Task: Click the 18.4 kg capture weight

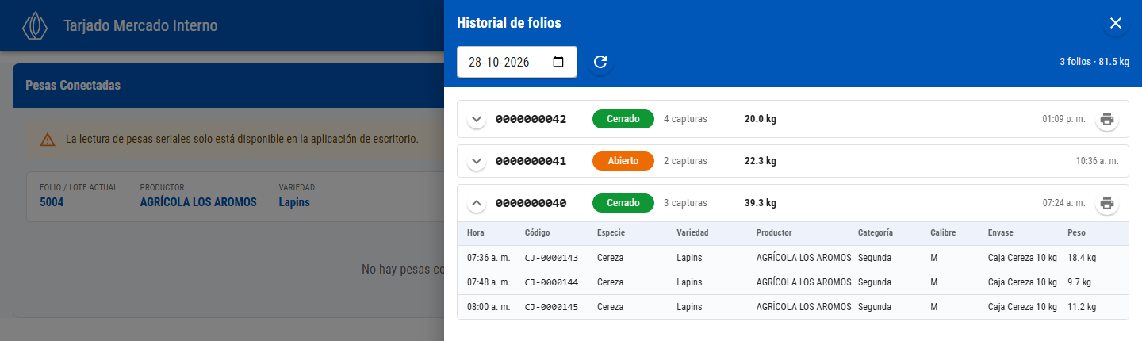Action: click(x=1082, y=258)
